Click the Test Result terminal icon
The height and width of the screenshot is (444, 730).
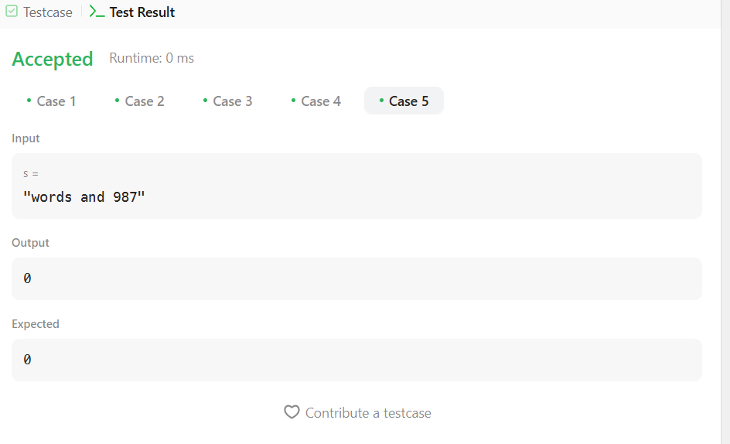[97, 12]
